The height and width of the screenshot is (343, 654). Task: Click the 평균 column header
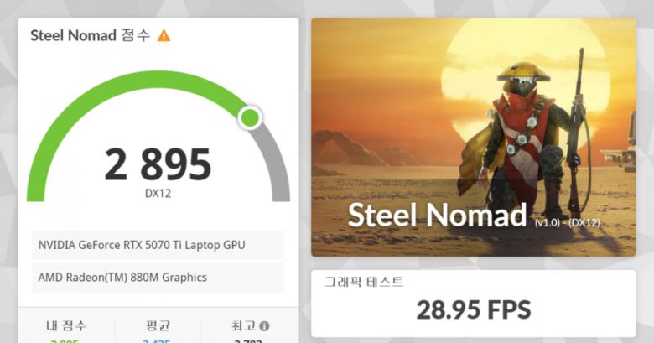158,325
